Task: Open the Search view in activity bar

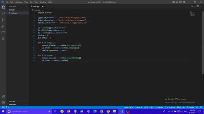Action: (x=3, y=13)
